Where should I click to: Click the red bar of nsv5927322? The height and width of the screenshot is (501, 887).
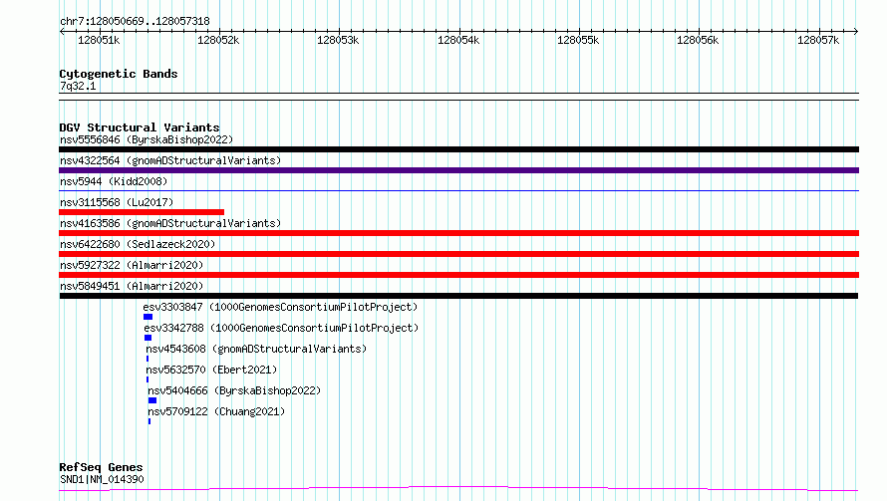tap(458, 275)
